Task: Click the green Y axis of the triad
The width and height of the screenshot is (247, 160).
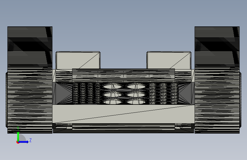Action: [18, 137]
